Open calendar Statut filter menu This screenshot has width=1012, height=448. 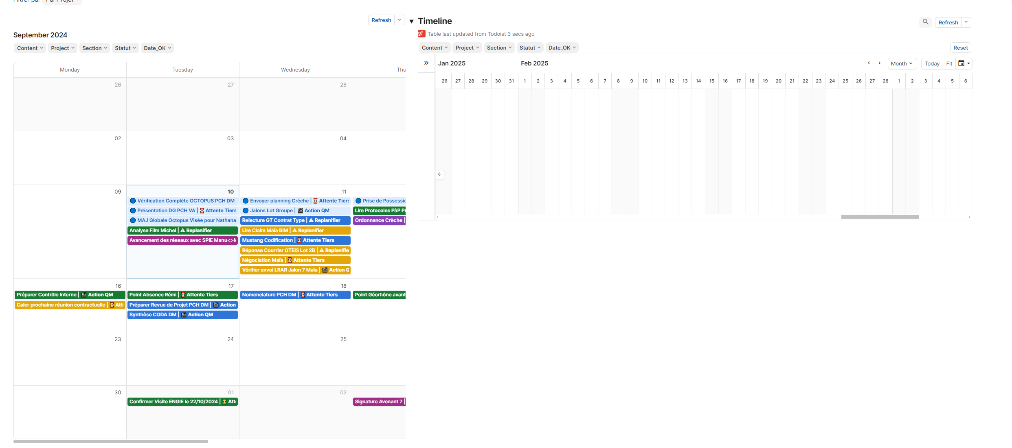click(x=125, y=48)
